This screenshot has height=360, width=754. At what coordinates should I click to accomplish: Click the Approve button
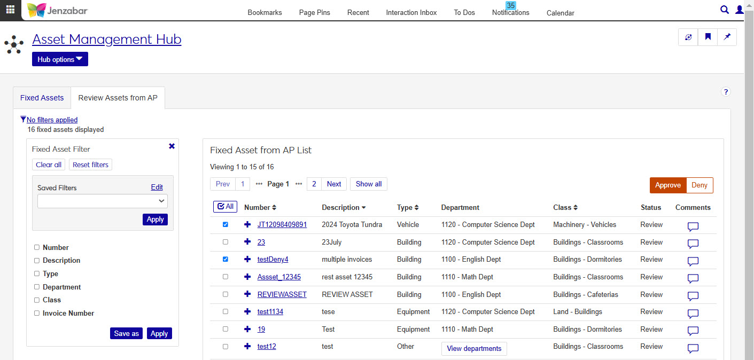[667, 185]
